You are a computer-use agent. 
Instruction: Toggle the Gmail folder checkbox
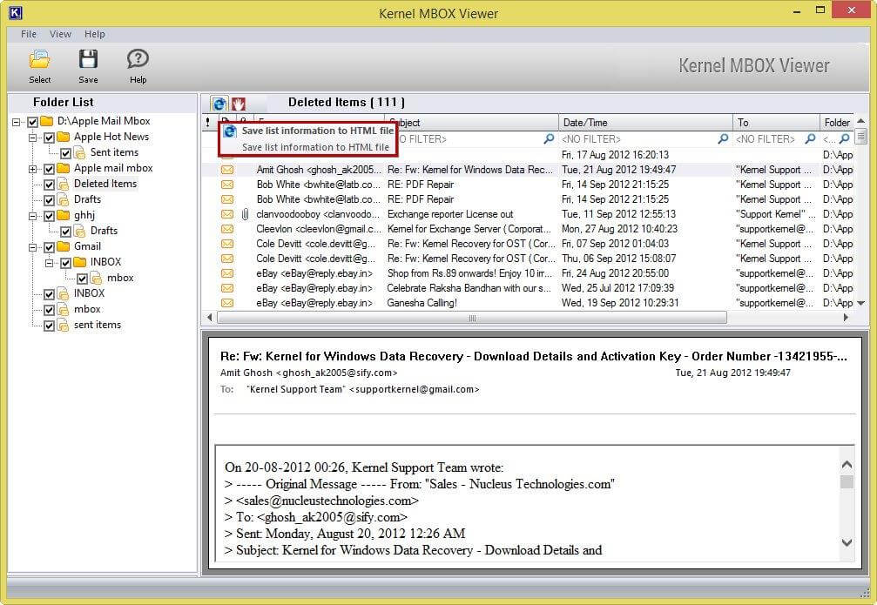[x=50, y=246]
